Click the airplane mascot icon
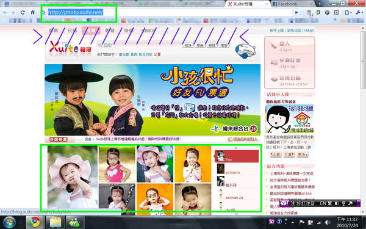 [245, 51]
